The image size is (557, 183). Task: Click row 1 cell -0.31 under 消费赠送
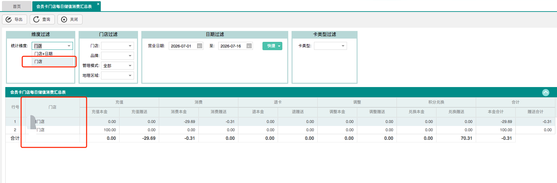click(219, 122)
